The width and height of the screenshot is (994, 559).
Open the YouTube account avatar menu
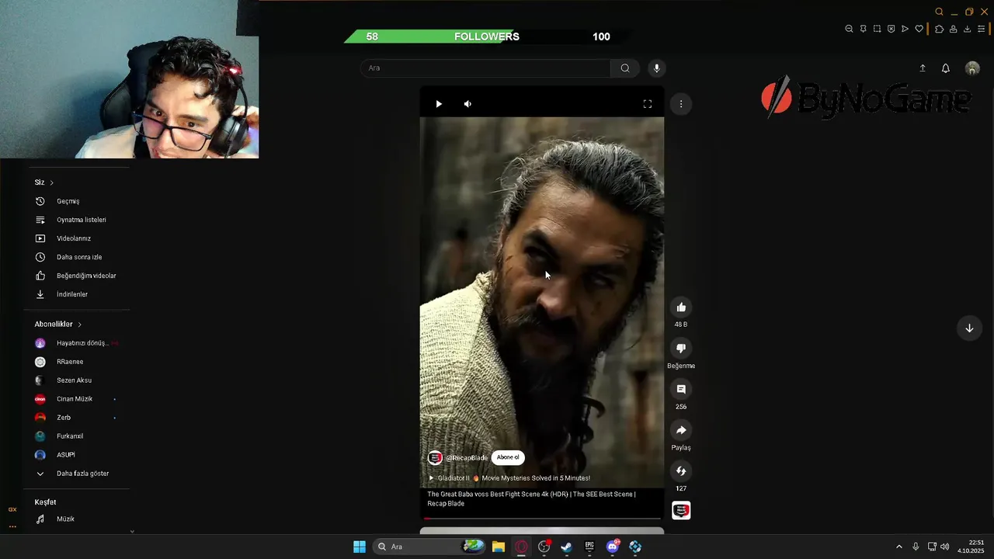pyautogui.click(x=972, y=68)
